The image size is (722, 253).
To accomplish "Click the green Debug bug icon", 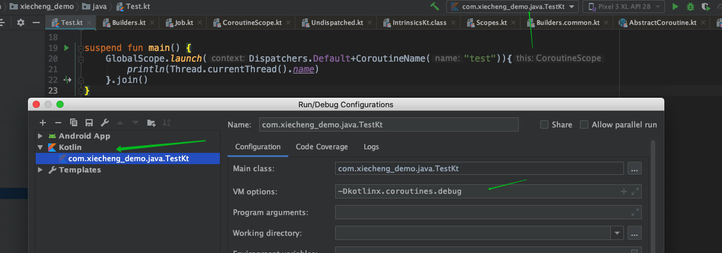I will coord(691,7).
